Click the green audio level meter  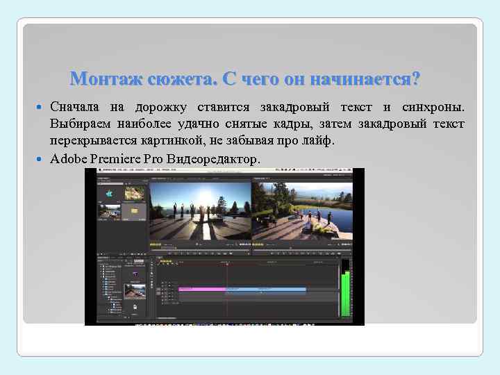346,293
